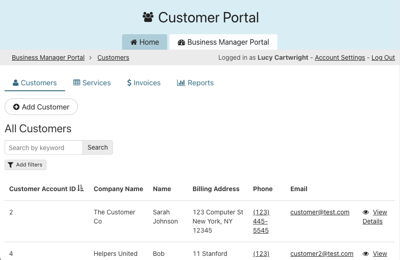Open the Services table tab
The height and width of the screenshot is (260, 400).
pyautogui.click(x=92, y=83)
